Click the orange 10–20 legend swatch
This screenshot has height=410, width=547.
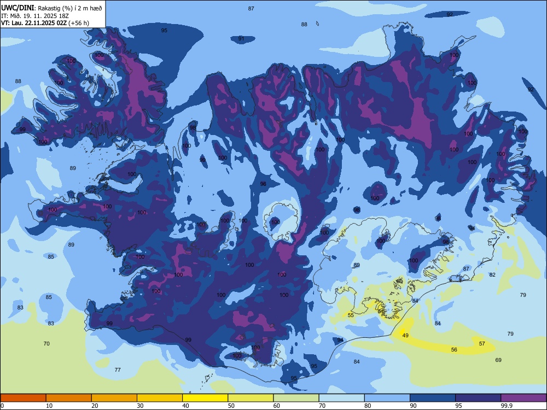pos(69,398)
